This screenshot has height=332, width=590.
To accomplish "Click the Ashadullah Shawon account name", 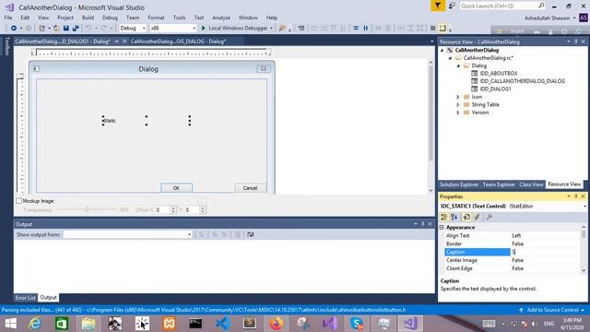I will pyautogui.click(x=547, y=18).
